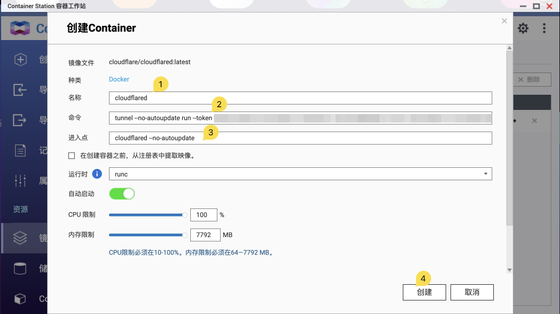Open the preferences sliders icon in sidebar
This screenshot has height=314, width=560.
(x=21, y=181)
